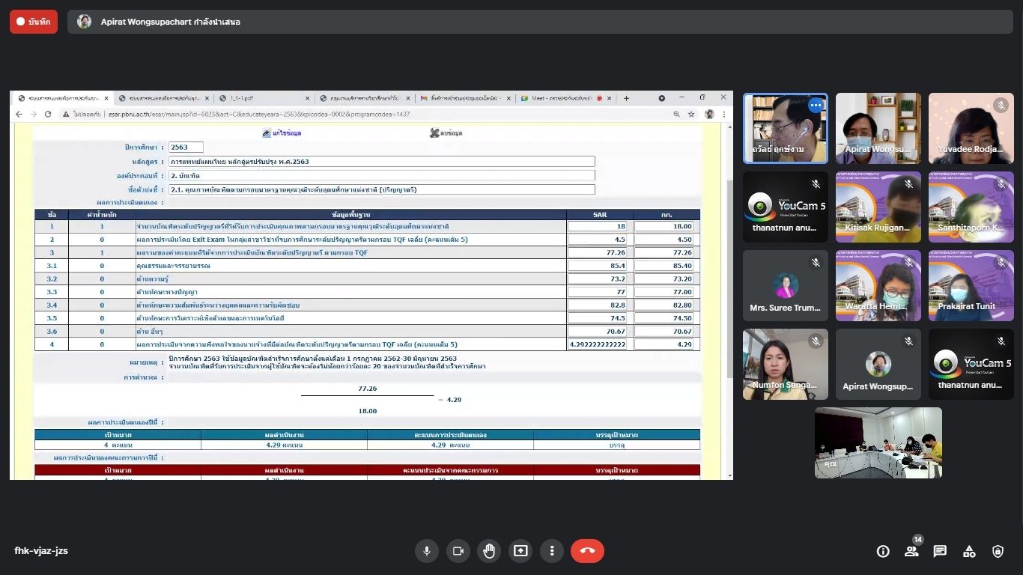Open the activities panel icon
1023x575 pixels.
(969, 552)
